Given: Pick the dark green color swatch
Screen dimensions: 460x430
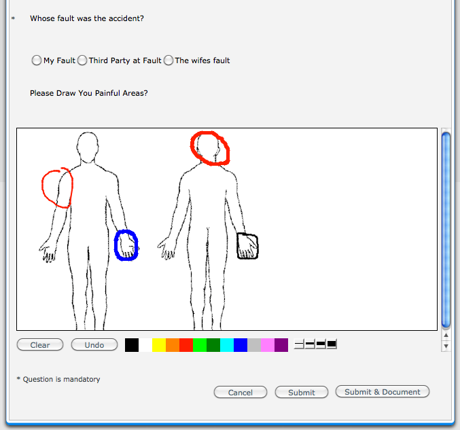Looking at the screenshot, I should pos(213,345).
